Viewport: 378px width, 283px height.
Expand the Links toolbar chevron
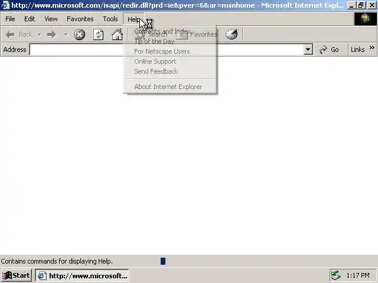pos(372,47)
